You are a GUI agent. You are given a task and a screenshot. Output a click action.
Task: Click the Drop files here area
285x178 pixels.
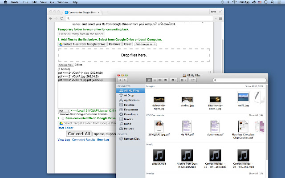pyautogui.click(x=134, y=55)
